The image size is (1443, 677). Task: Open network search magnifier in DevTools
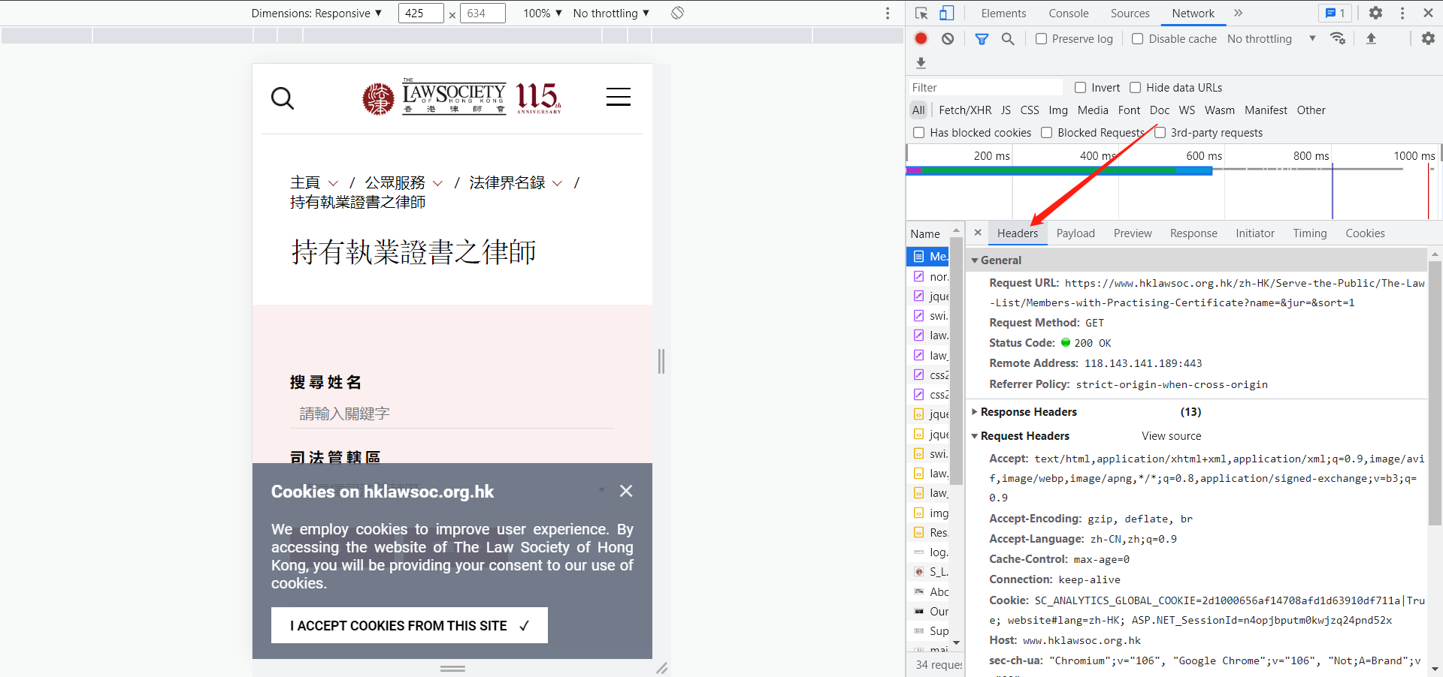pyautogui.click(x=1008, y=39)
